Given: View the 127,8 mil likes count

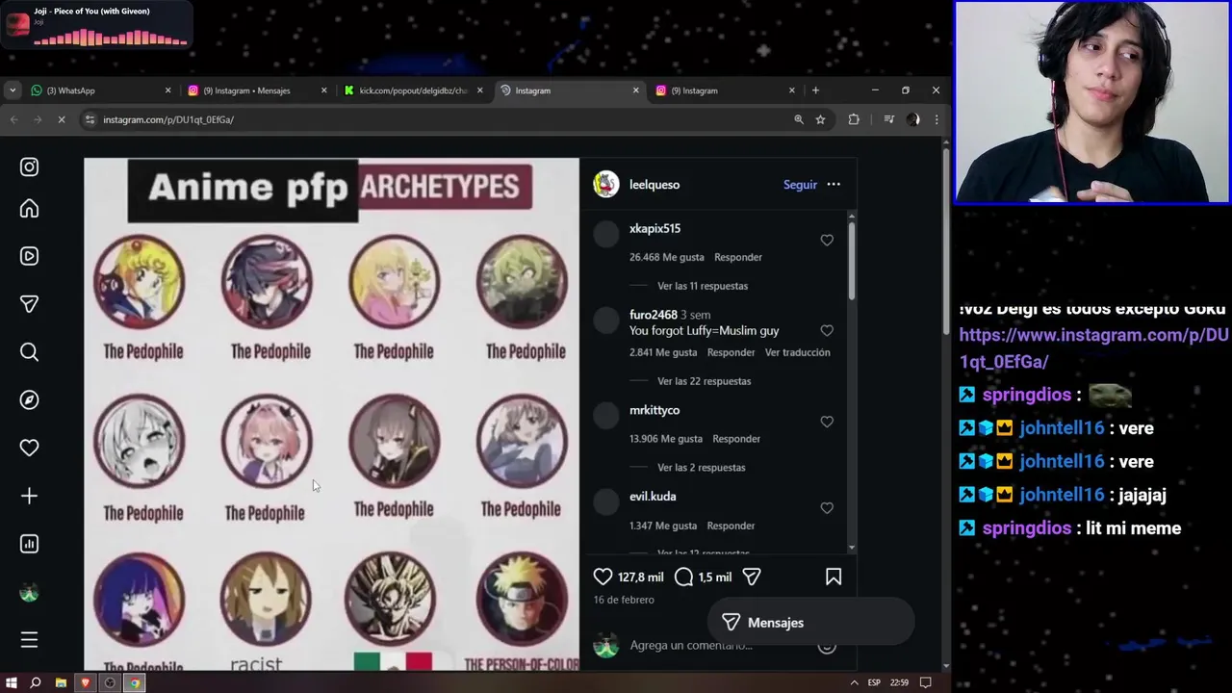Looking at the screenshot, I should [640, 577].
